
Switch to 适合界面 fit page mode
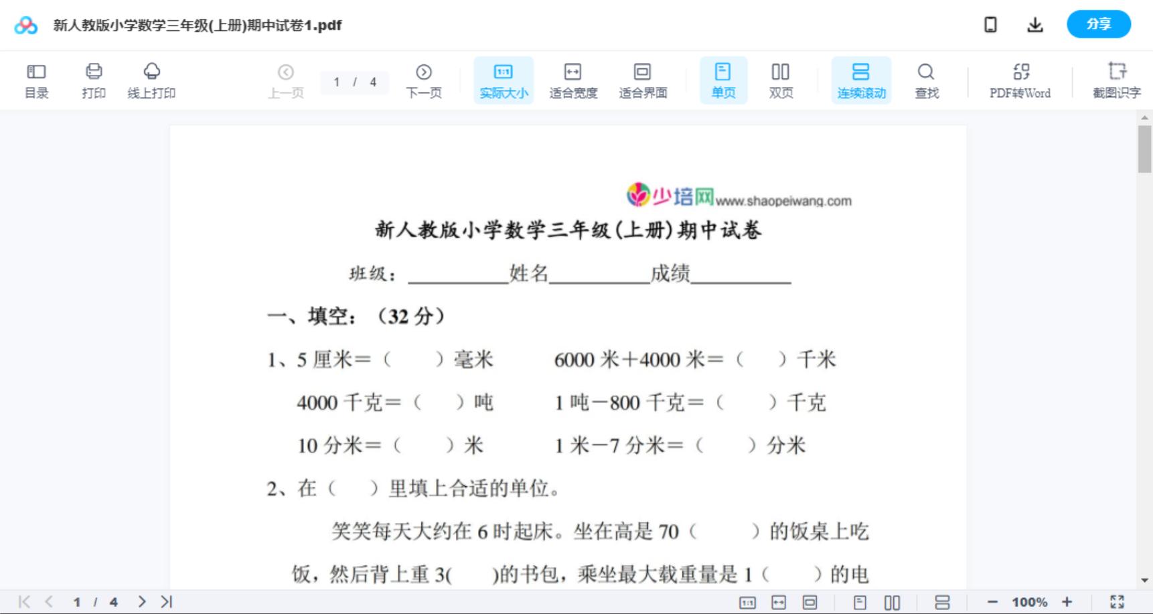(x=643, y=79)
